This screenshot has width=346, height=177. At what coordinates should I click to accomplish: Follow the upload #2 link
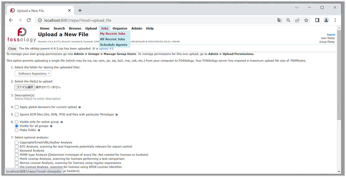pyautogui.click(x=106, y=49)
